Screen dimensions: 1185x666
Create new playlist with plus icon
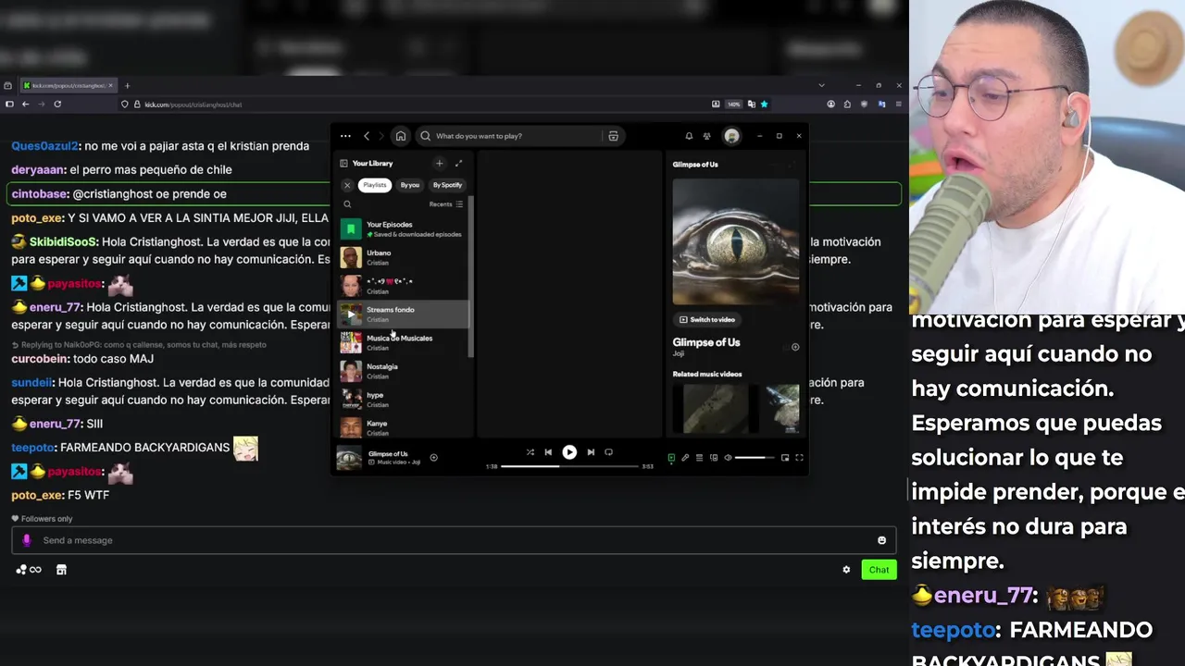pos(440,163)
